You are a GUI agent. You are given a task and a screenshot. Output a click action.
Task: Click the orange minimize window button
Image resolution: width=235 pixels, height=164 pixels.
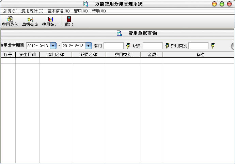click(x=215, y=4)
